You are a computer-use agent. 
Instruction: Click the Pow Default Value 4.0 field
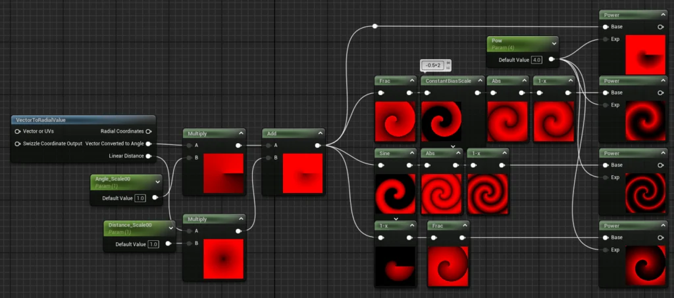536,60
